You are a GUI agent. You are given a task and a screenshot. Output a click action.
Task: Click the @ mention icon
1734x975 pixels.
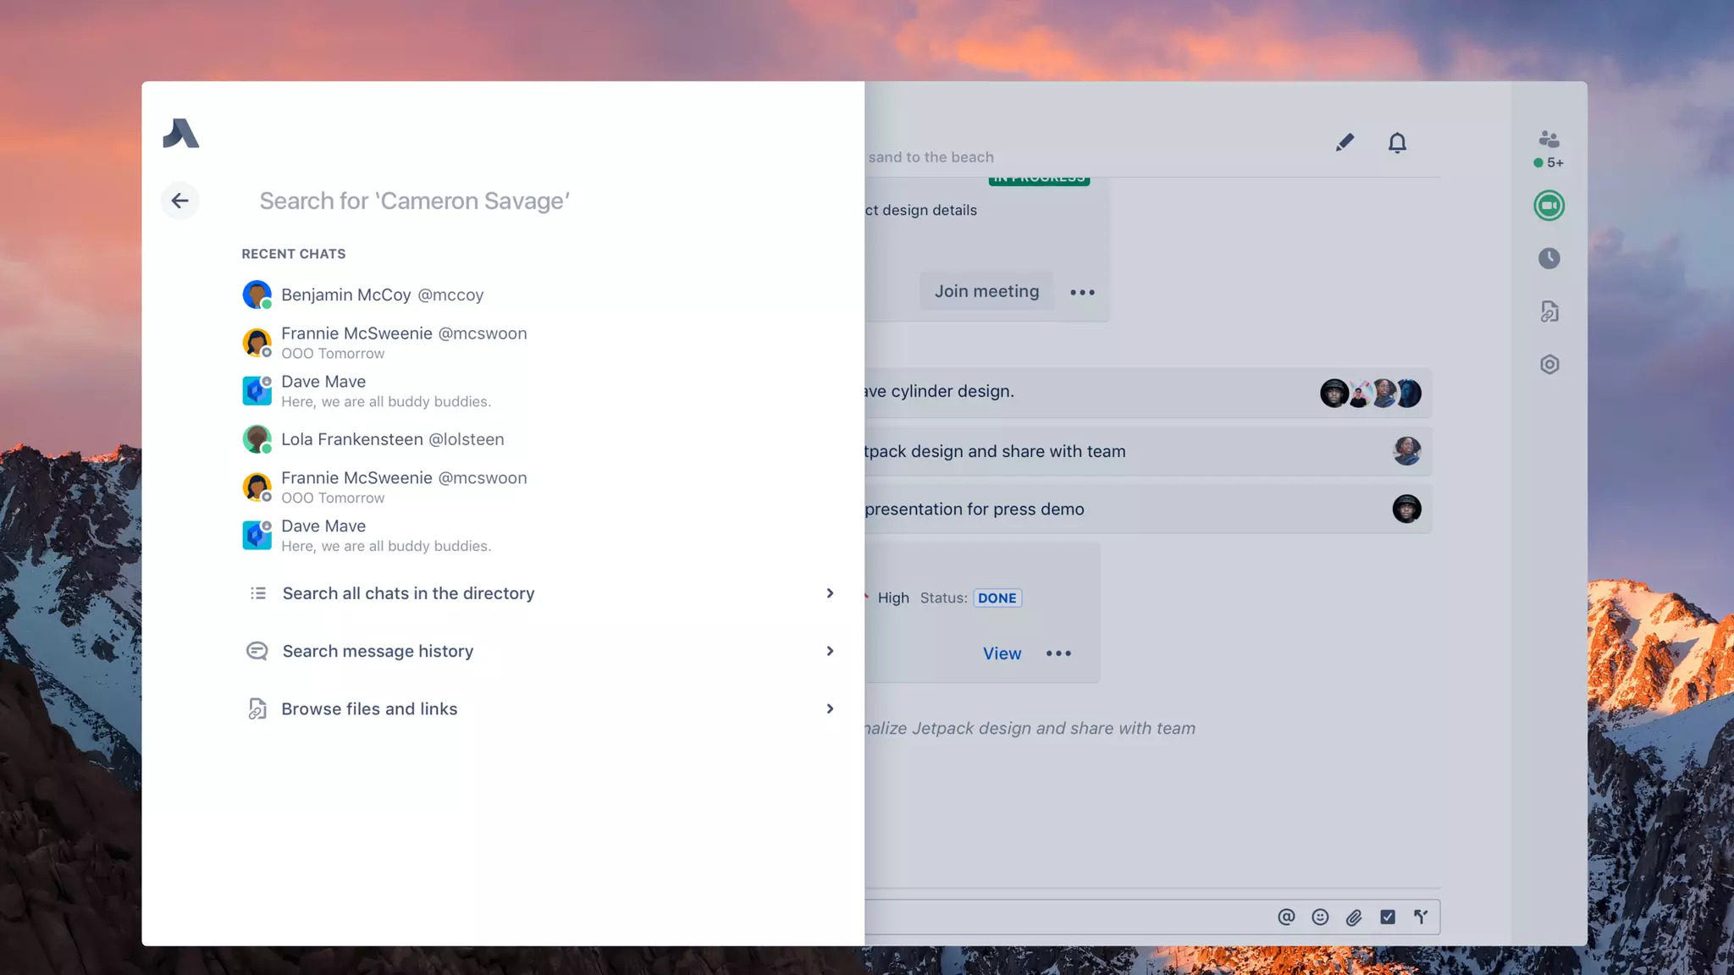(x=1286, y=917)
